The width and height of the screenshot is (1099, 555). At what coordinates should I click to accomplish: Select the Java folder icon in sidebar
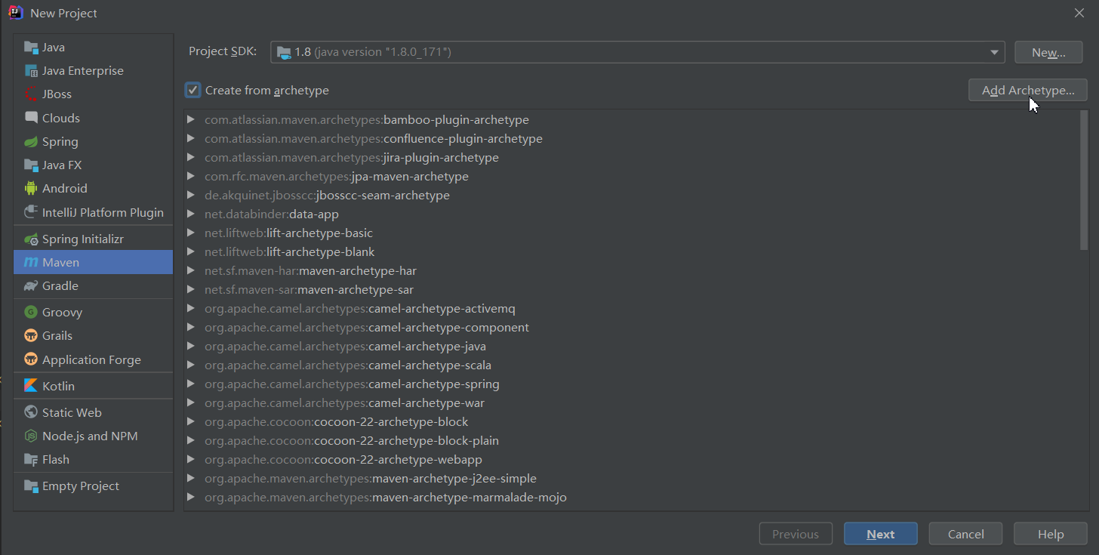tap(31, 47)
